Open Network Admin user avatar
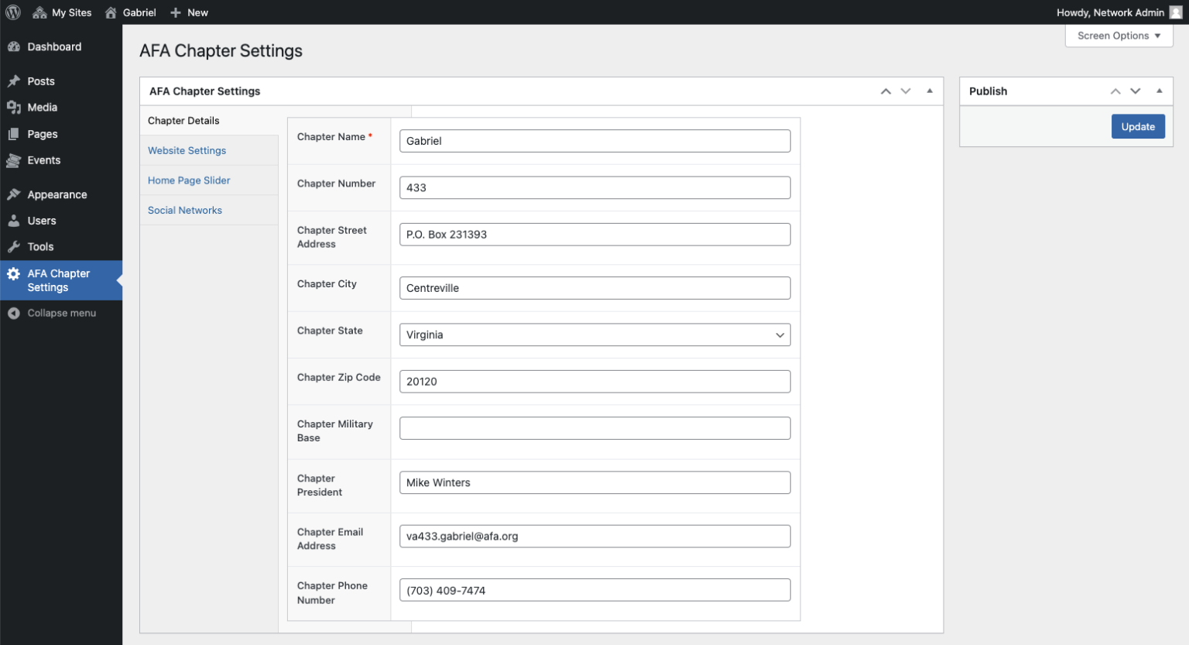This screenshot has height=645, width=1189. [x=1176, y=12]
